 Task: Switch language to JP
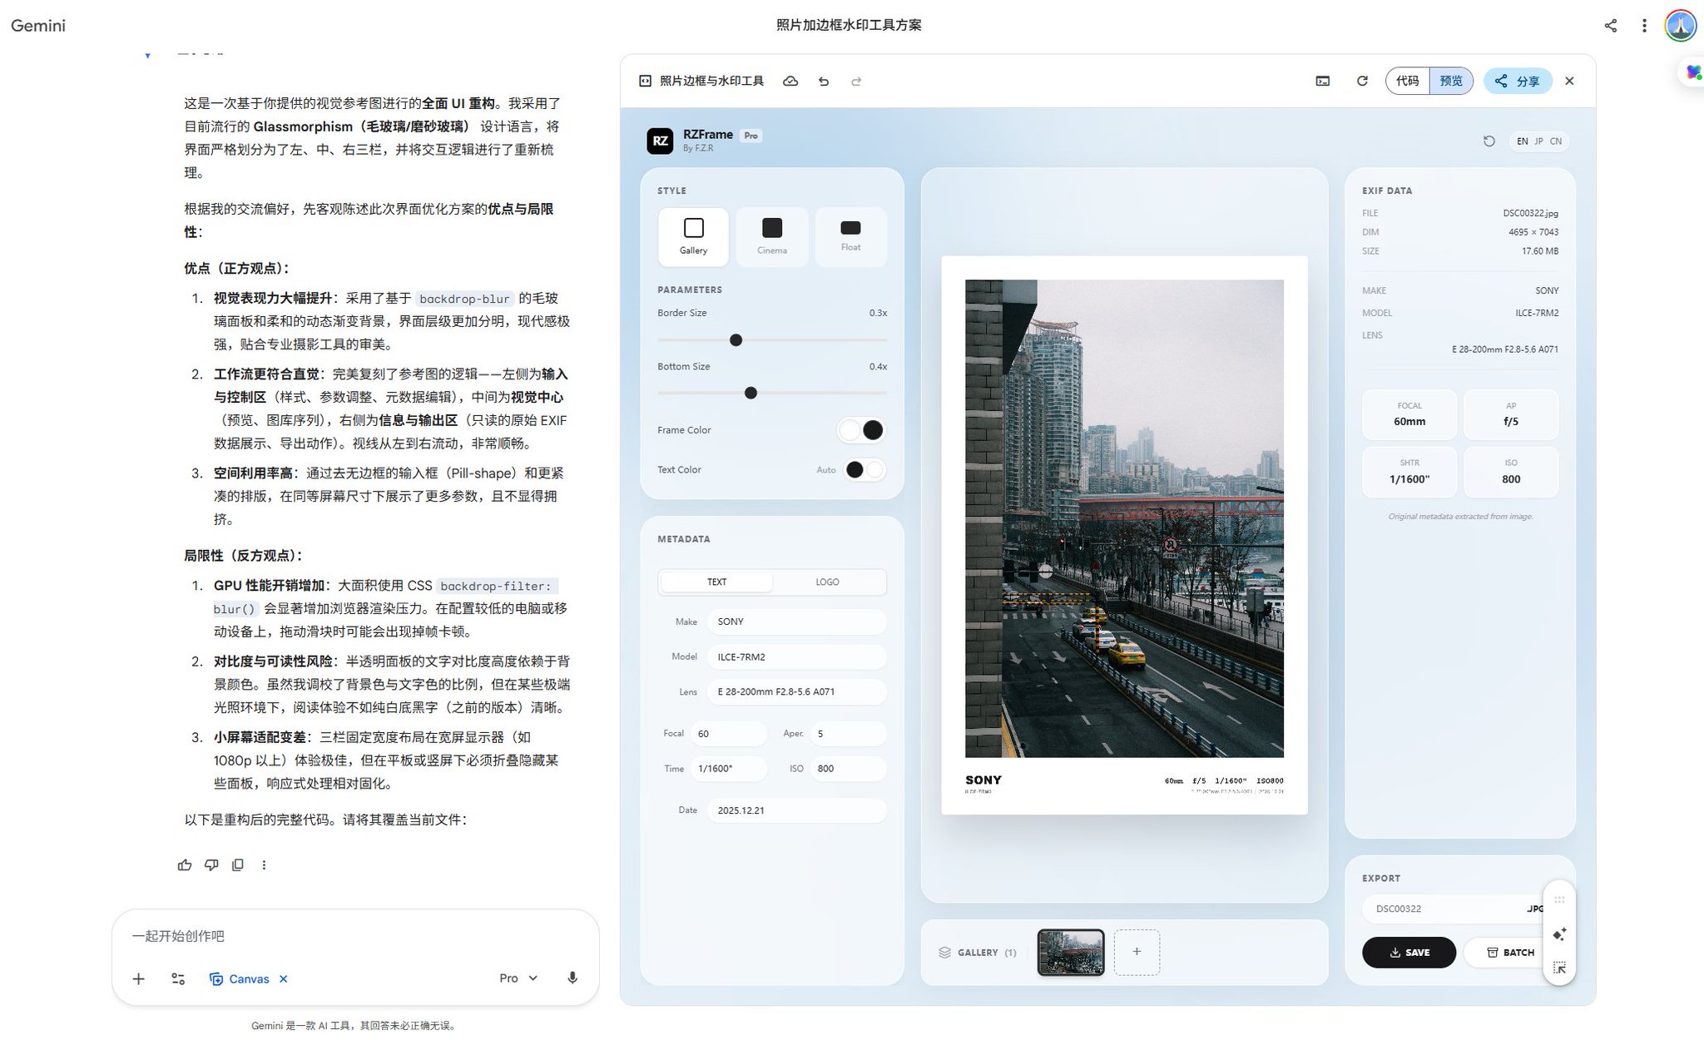[1539, 141]
